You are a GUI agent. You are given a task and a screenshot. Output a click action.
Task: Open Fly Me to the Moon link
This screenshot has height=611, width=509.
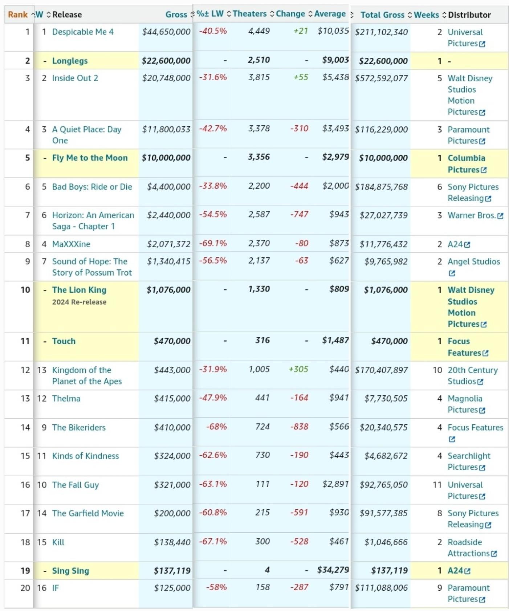point(90,158)
